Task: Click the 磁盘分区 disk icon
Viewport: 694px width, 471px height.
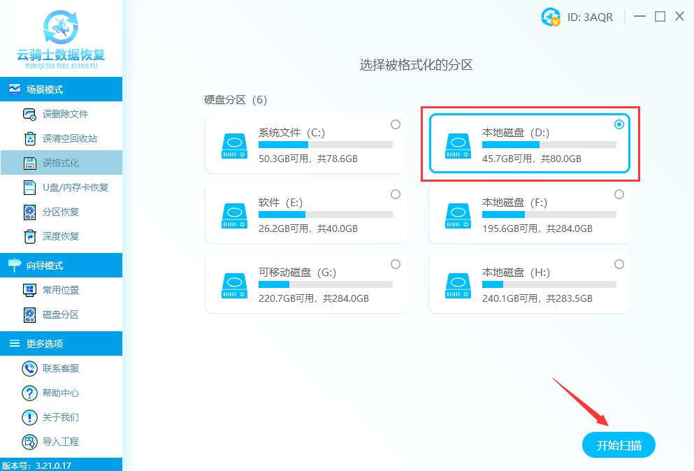Action: [x=29, y=314]
